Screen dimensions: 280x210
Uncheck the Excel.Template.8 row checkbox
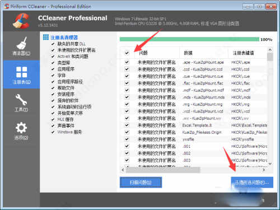(127, 125)
